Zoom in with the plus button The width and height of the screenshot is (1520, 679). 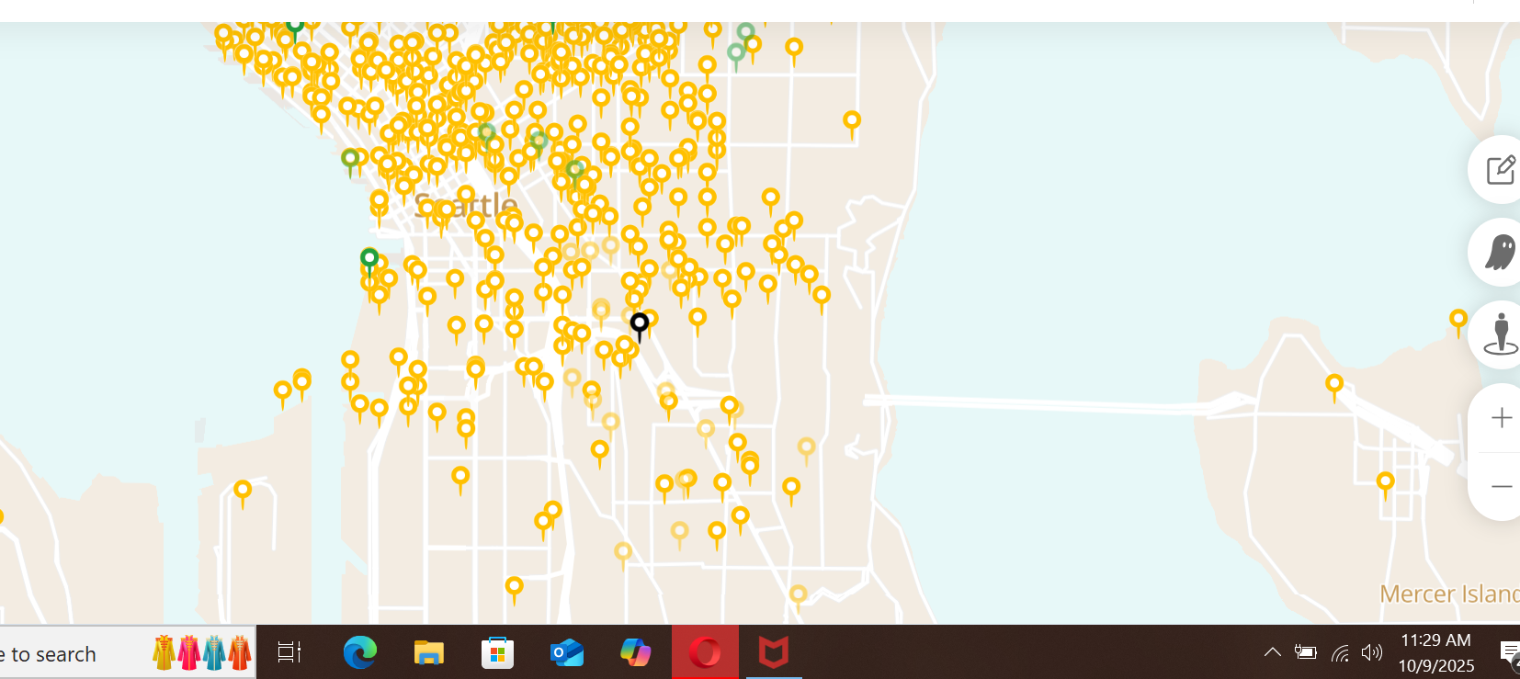[x=1501, y=418]
